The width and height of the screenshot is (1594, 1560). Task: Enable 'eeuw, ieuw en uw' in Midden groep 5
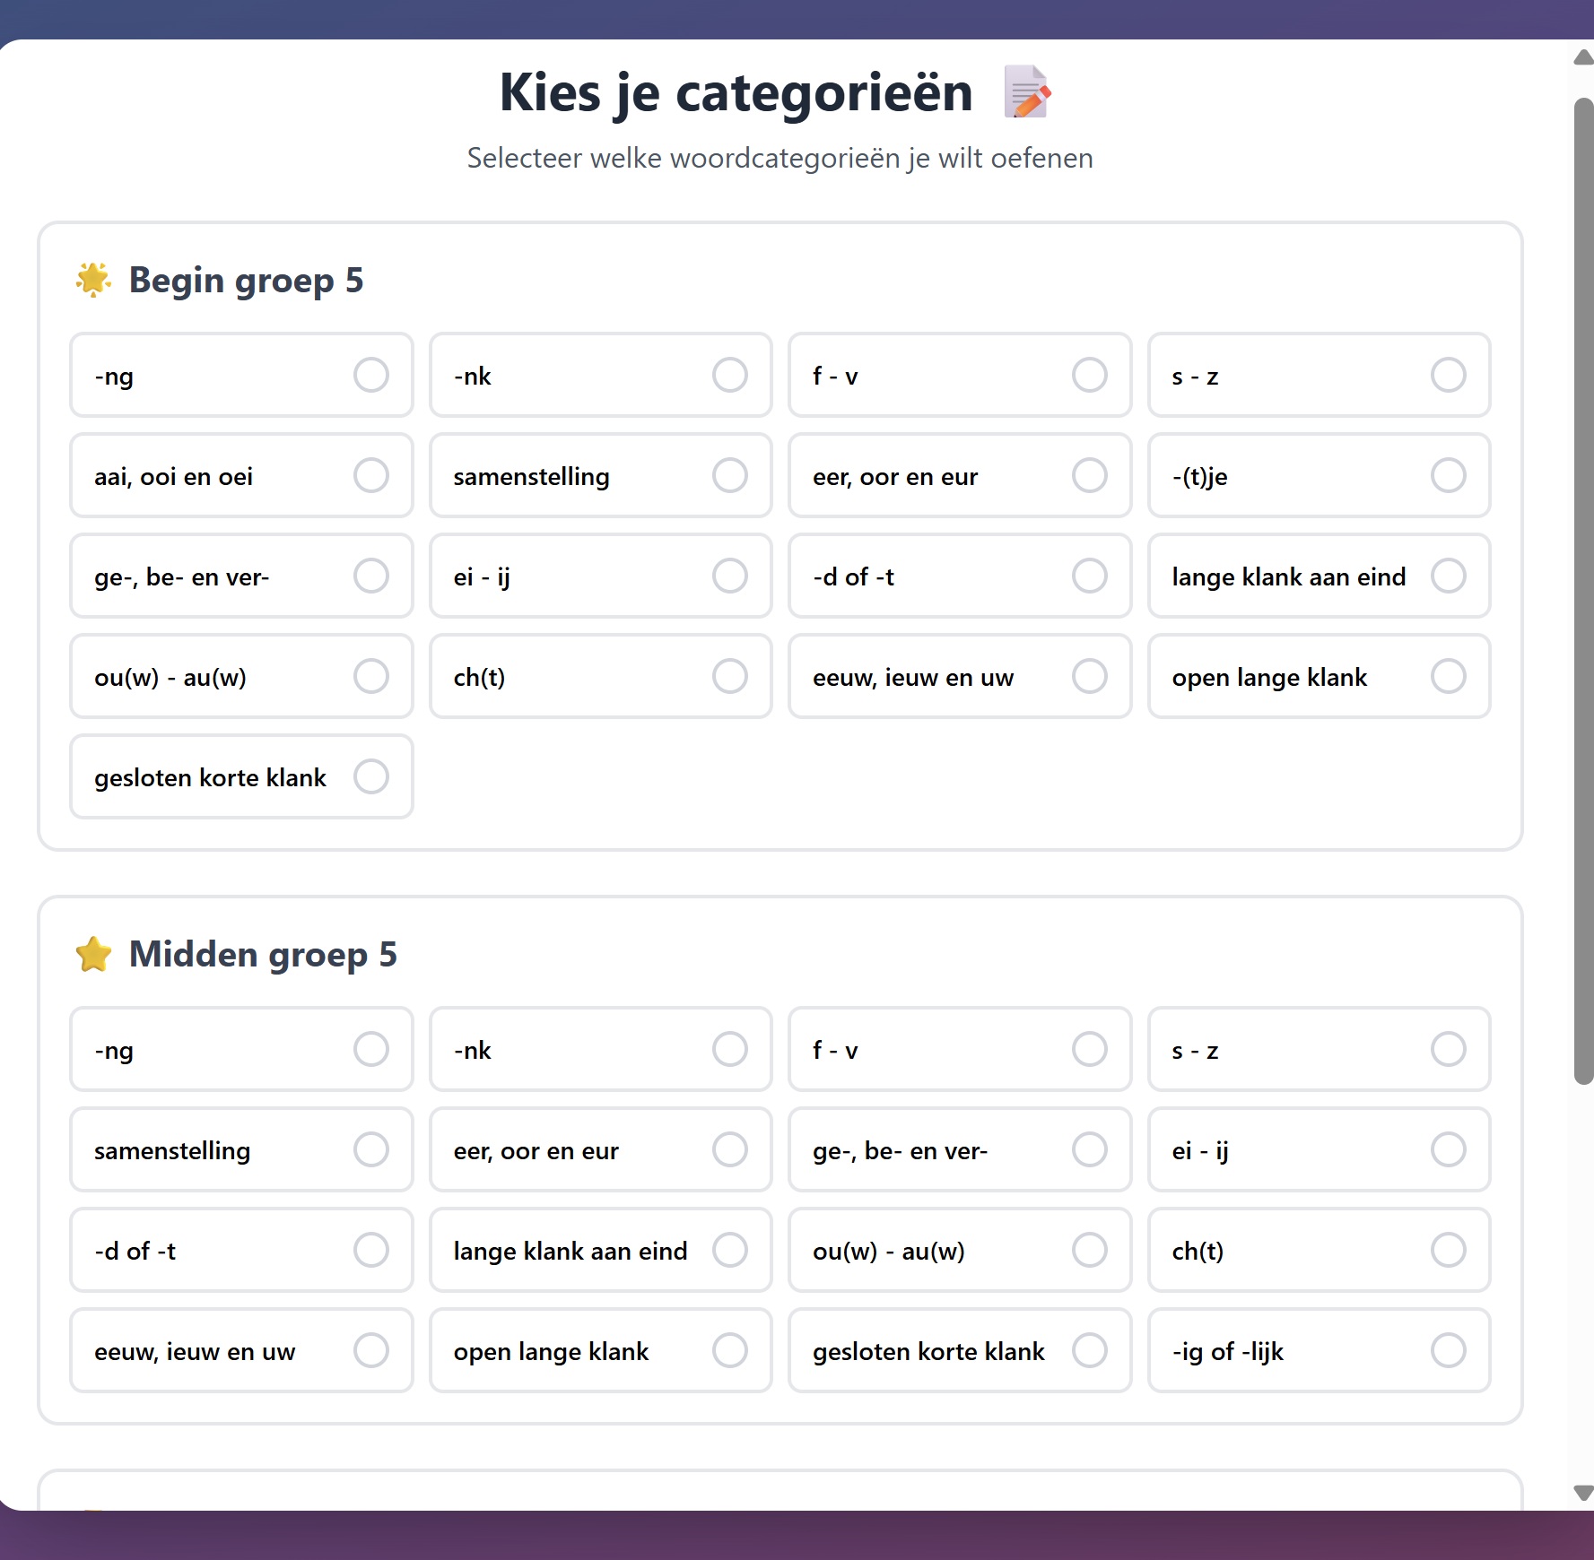coord(241,1350)
